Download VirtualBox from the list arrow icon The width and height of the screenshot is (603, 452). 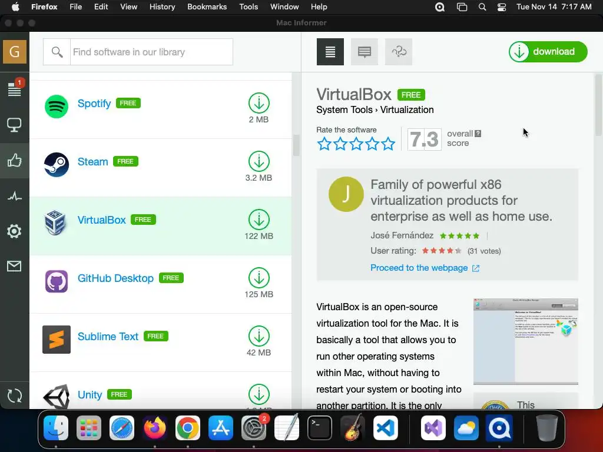[259, 220]
